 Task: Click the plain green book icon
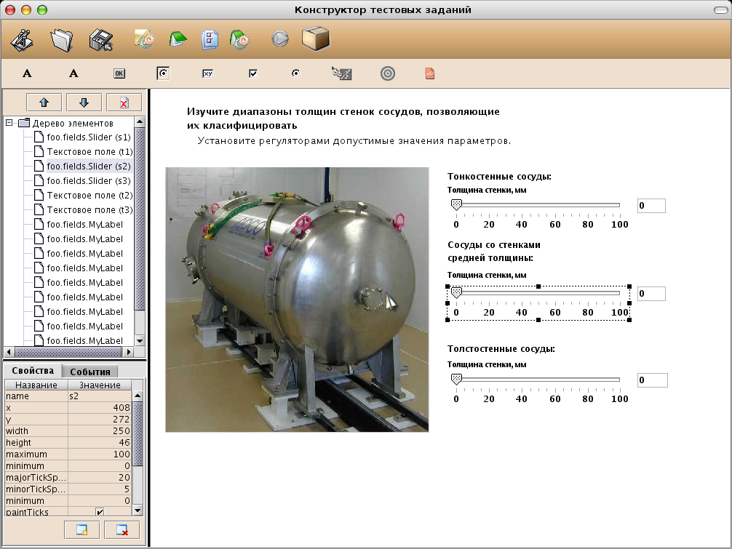click(178, 39)
